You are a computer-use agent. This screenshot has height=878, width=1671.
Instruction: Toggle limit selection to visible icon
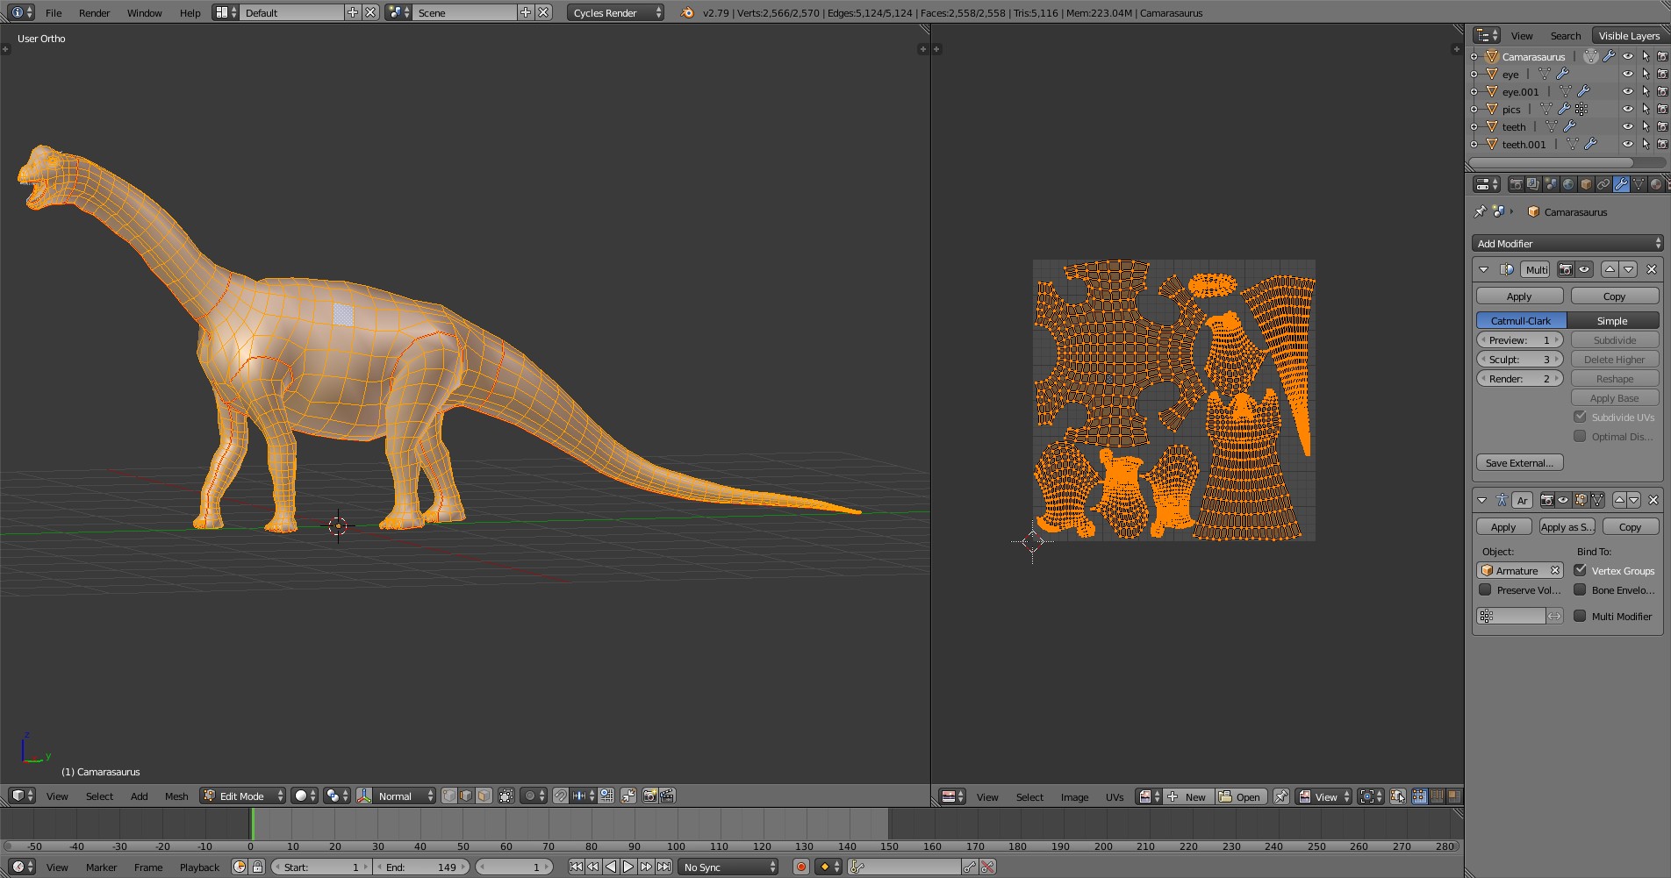(506, 796)
